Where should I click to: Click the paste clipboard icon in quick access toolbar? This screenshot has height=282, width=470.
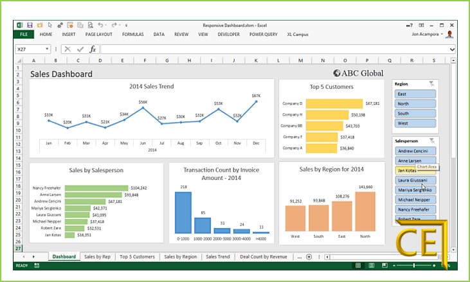click(x=80, y=25)
